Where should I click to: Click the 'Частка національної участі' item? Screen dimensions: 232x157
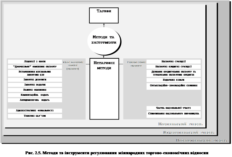tap(174, 108)
